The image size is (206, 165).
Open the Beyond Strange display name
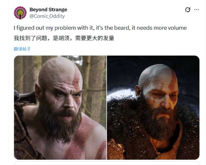pyautogui.click(x=48, y=10)
